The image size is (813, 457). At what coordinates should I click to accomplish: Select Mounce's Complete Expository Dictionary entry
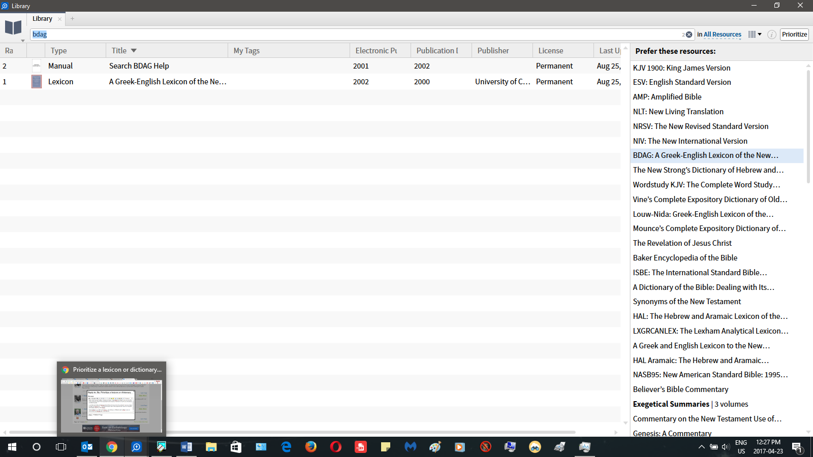pyautogui.click(x=709, y=228)
